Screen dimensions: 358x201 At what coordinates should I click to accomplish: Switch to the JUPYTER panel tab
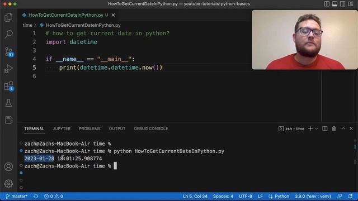point(62,129)
